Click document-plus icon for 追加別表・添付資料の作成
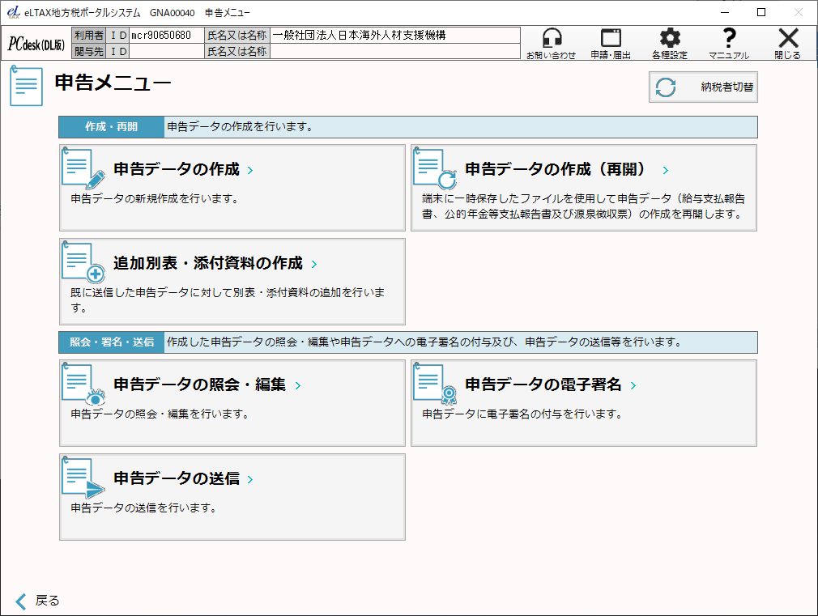Screen dimensions: 818x616 (x=83, y=263)
